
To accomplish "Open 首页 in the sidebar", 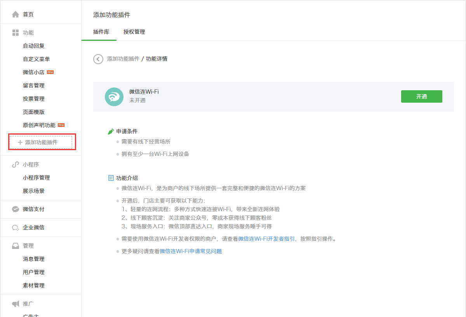I will [28, 14].
